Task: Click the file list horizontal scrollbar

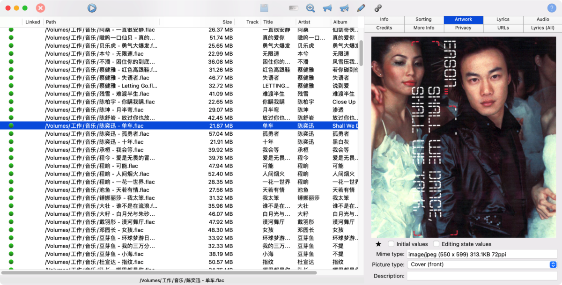Action: 159,272
